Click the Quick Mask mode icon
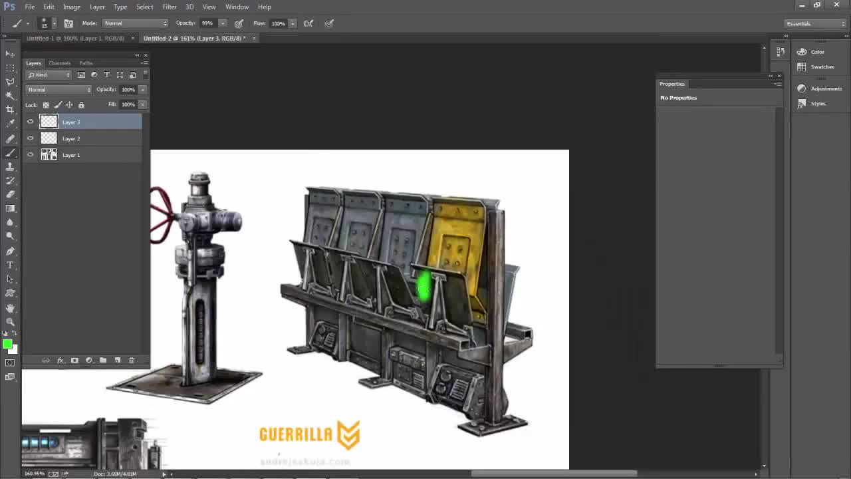 (x=10, y=363)
